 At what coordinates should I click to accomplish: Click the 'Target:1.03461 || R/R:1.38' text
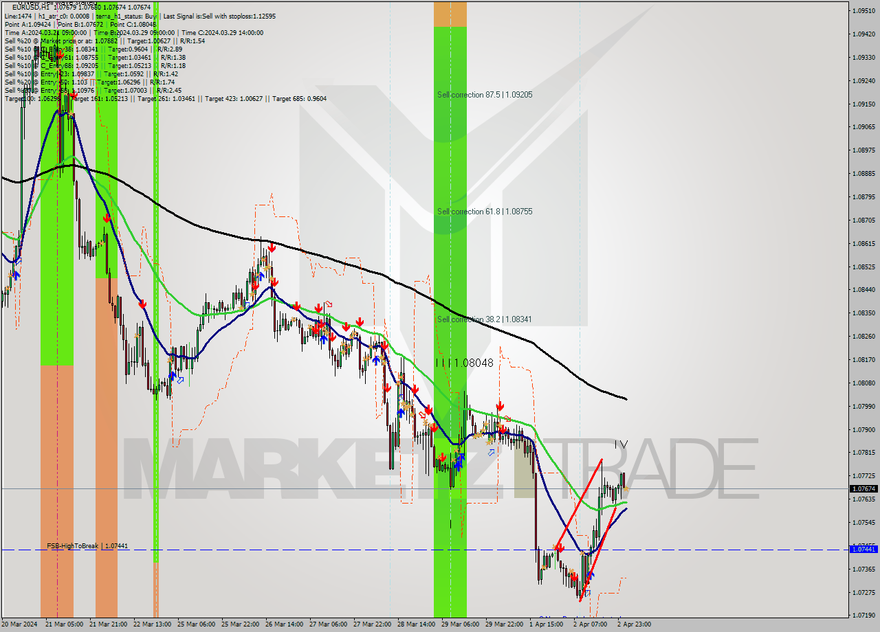tap(146, 57)
